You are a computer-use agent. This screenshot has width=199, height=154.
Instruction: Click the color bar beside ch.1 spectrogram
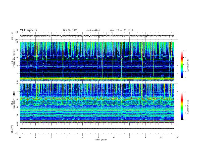[182, 64]
